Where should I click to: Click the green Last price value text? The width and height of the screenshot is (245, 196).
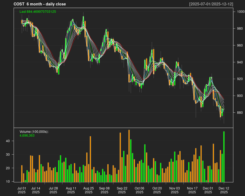(38, 12)
